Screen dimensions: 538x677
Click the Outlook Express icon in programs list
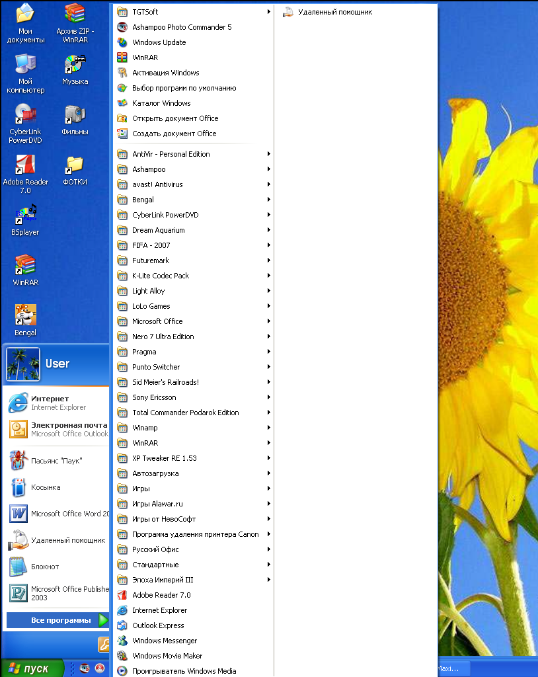122,625
